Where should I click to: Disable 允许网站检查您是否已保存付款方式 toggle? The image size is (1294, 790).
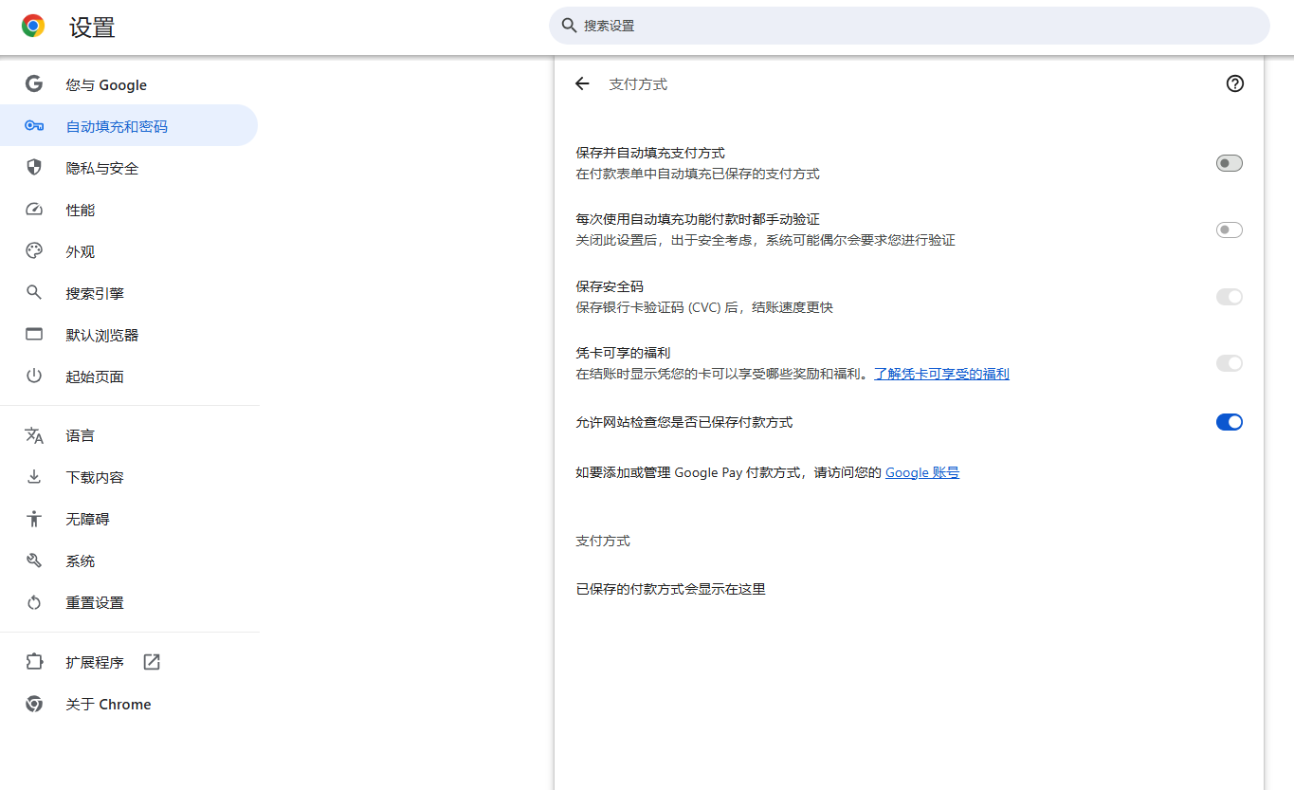(1230, 422)
